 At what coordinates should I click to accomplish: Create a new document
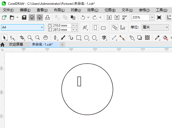(4, 17)
